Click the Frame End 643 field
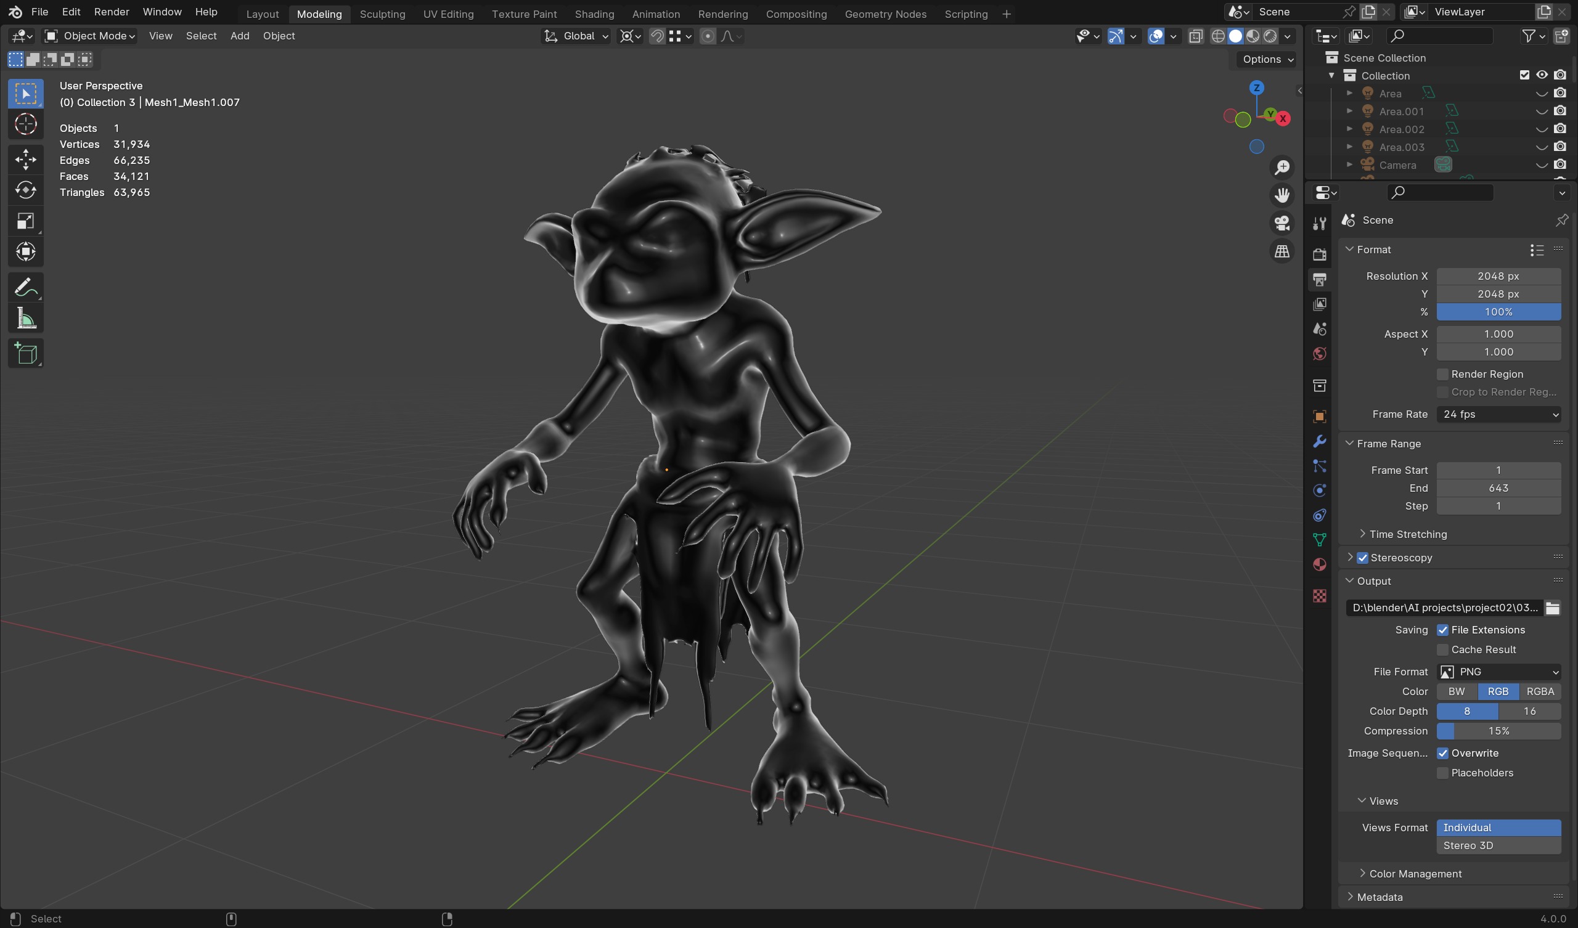1578x928 pixels. pyautogui.click(x=1498, y=488)
